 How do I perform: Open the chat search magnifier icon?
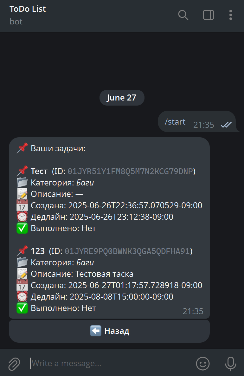tap(183, 15)
